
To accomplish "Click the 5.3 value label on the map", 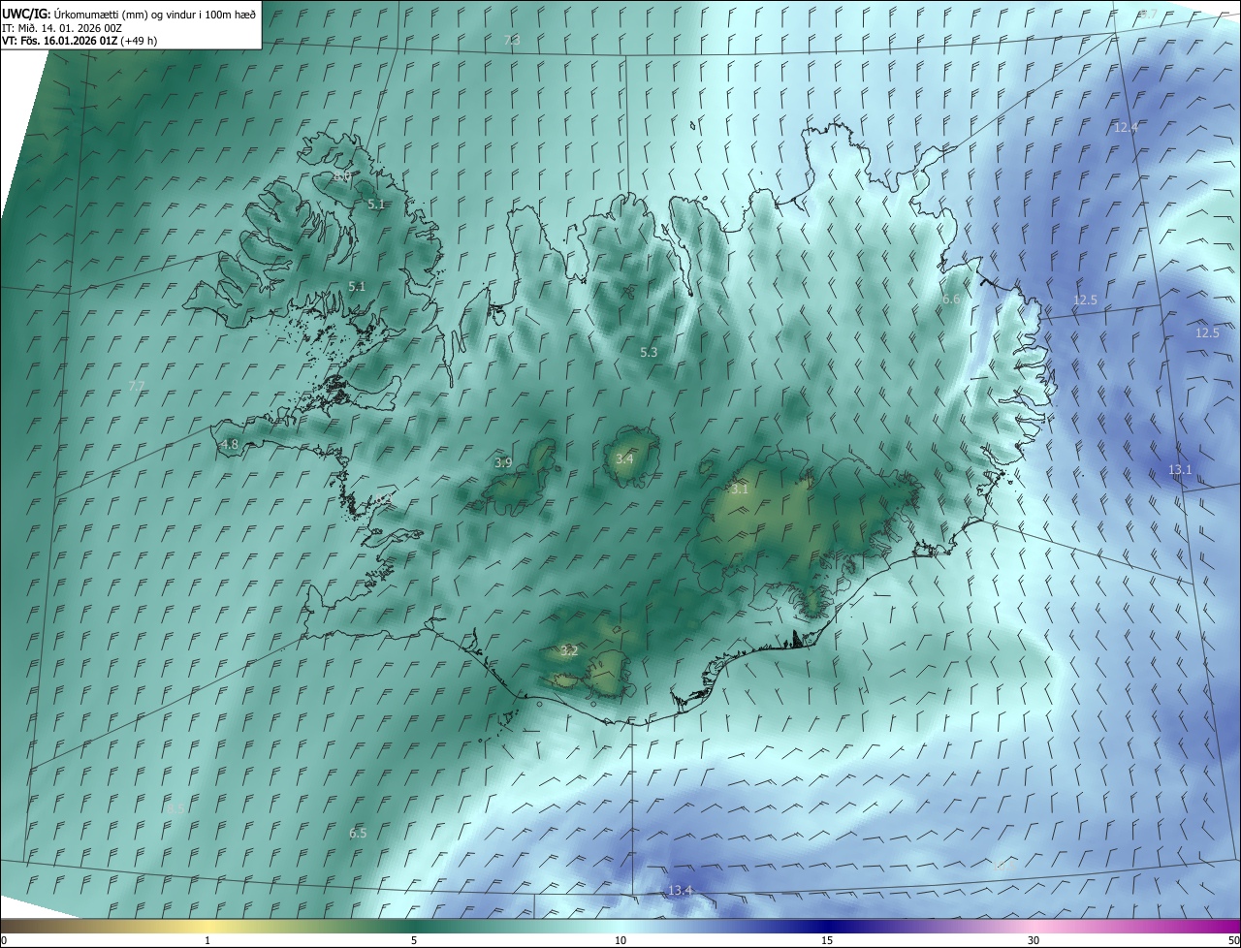I will [649, 353].
